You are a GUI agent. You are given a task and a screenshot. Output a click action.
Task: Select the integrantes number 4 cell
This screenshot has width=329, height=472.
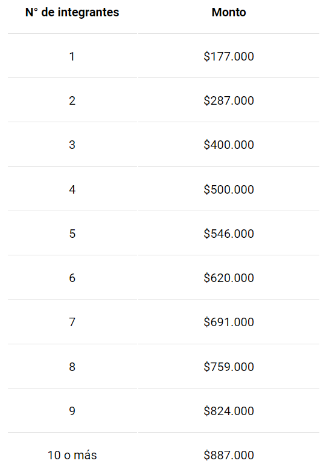[72, 189]
